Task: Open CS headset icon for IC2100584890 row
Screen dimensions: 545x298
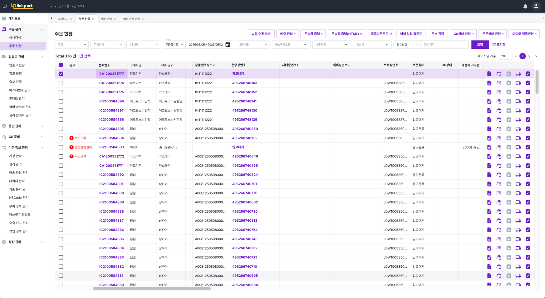Action: (499, 193)
